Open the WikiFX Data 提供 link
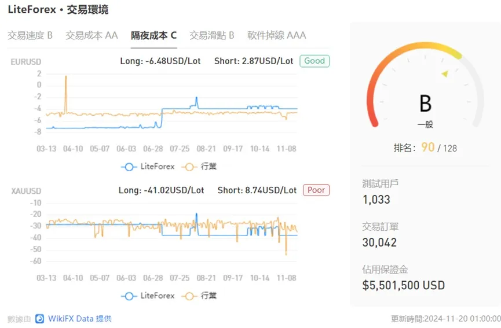The image size is (501, 328). coord(80,318)
